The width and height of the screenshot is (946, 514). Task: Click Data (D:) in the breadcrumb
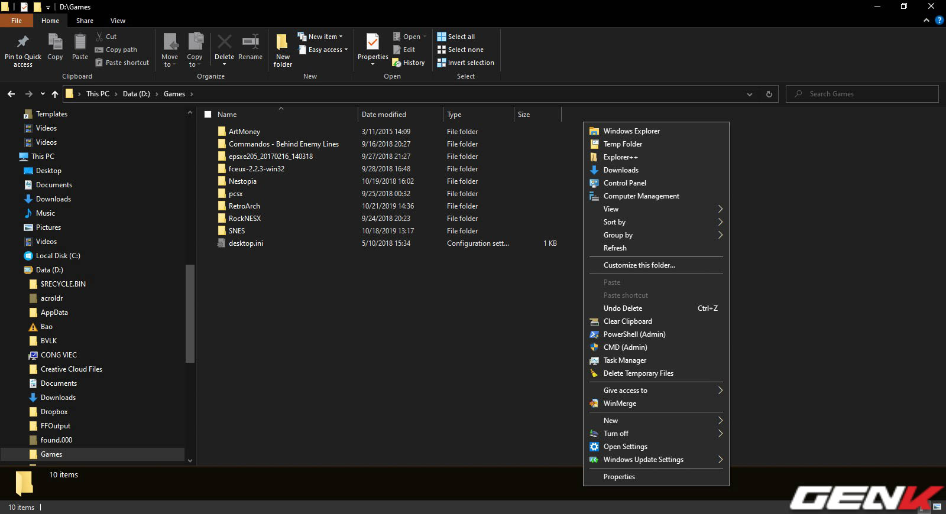[x=137, y=94]
